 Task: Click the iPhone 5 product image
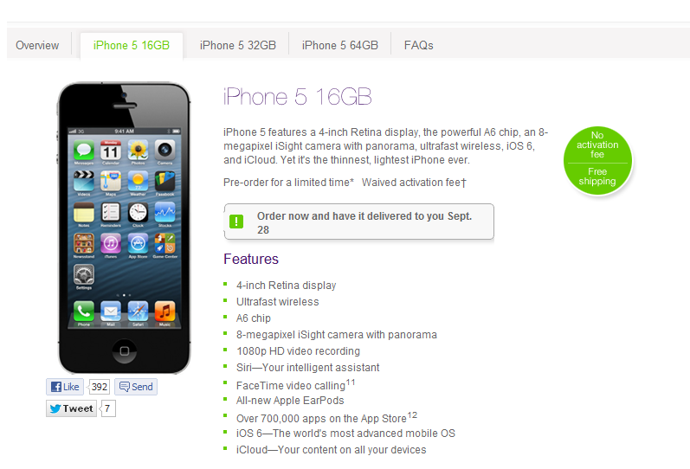coord(124,228)
